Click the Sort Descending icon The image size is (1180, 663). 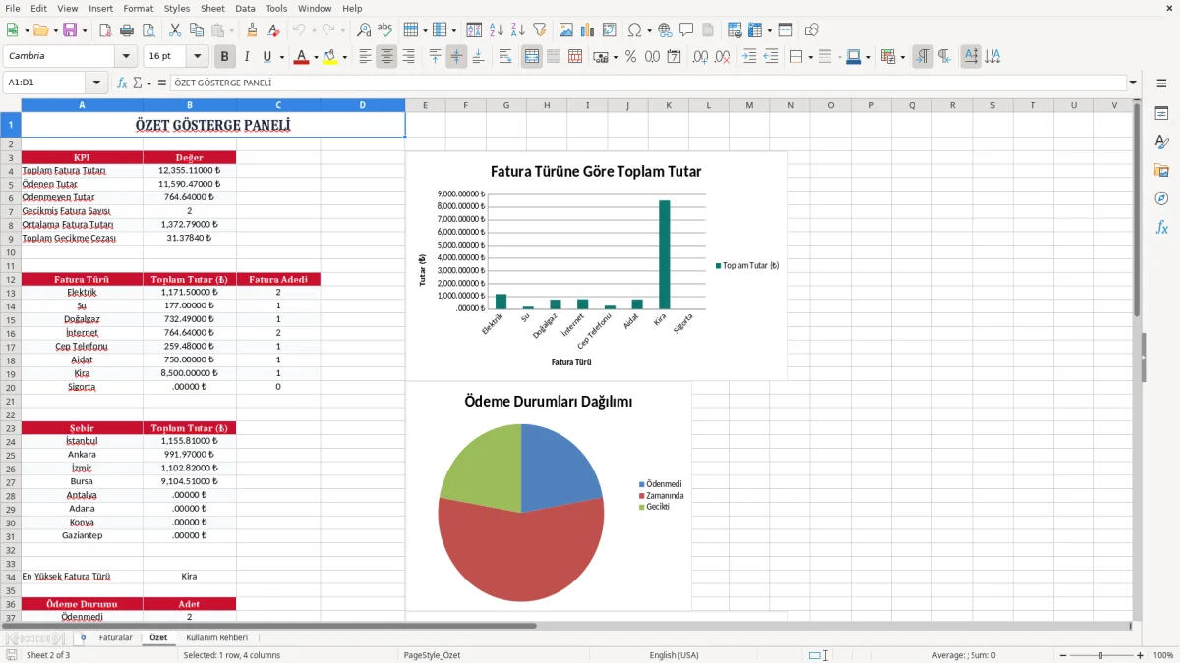(x=518, y=30)
